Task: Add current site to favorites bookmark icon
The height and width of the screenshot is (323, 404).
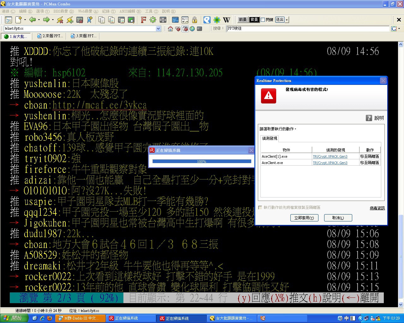Action: pyautogui.click(x=90, y=20)
